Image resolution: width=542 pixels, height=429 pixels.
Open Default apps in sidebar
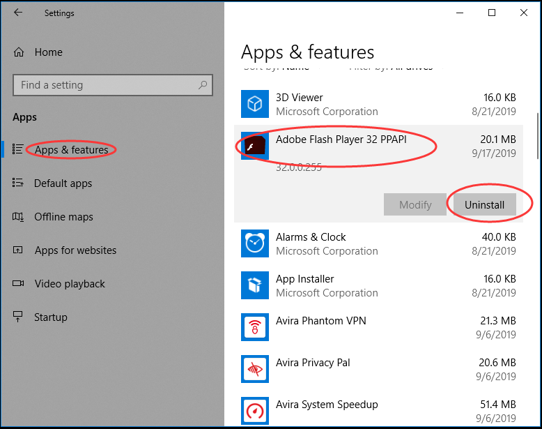63,183
